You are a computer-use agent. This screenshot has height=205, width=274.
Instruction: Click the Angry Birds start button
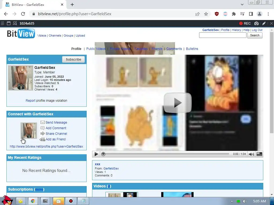(x=7, y=201)
